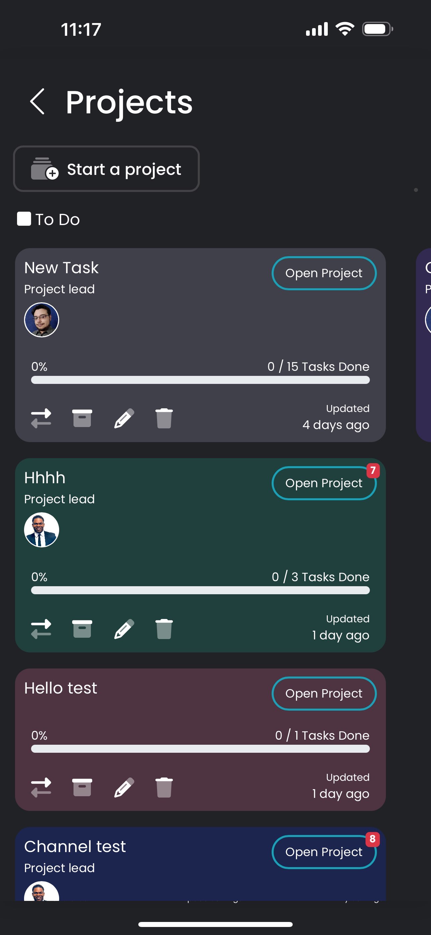Tap the 0 / 1 Tasks Done label
Image resolution: width=431 pixels, height=935 pixels.
pyautogui.click(x=322, y=735)
